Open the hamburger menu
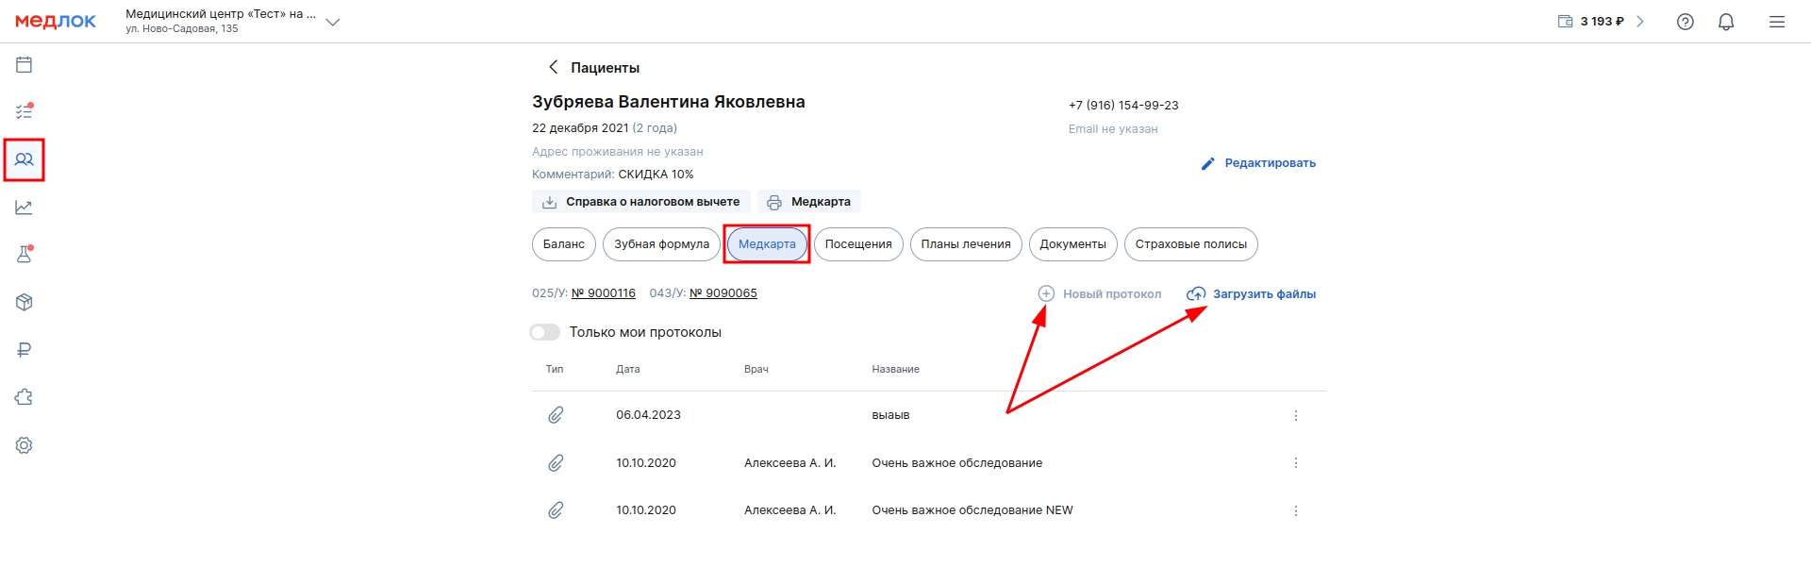 [1777, 22]
